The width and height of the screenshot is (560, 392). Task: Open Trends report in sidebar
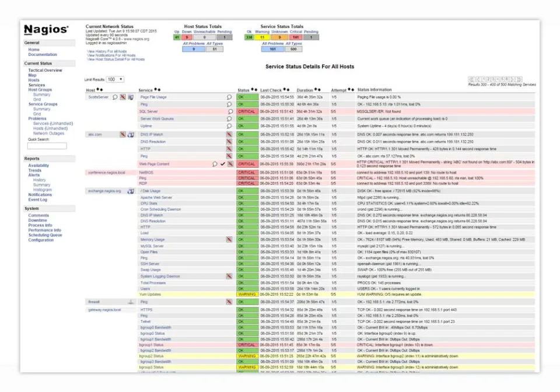(x=34, y=171)
